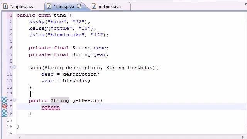Click the year field declaration on line 7
247x139 pixels.
click(100, 55)
